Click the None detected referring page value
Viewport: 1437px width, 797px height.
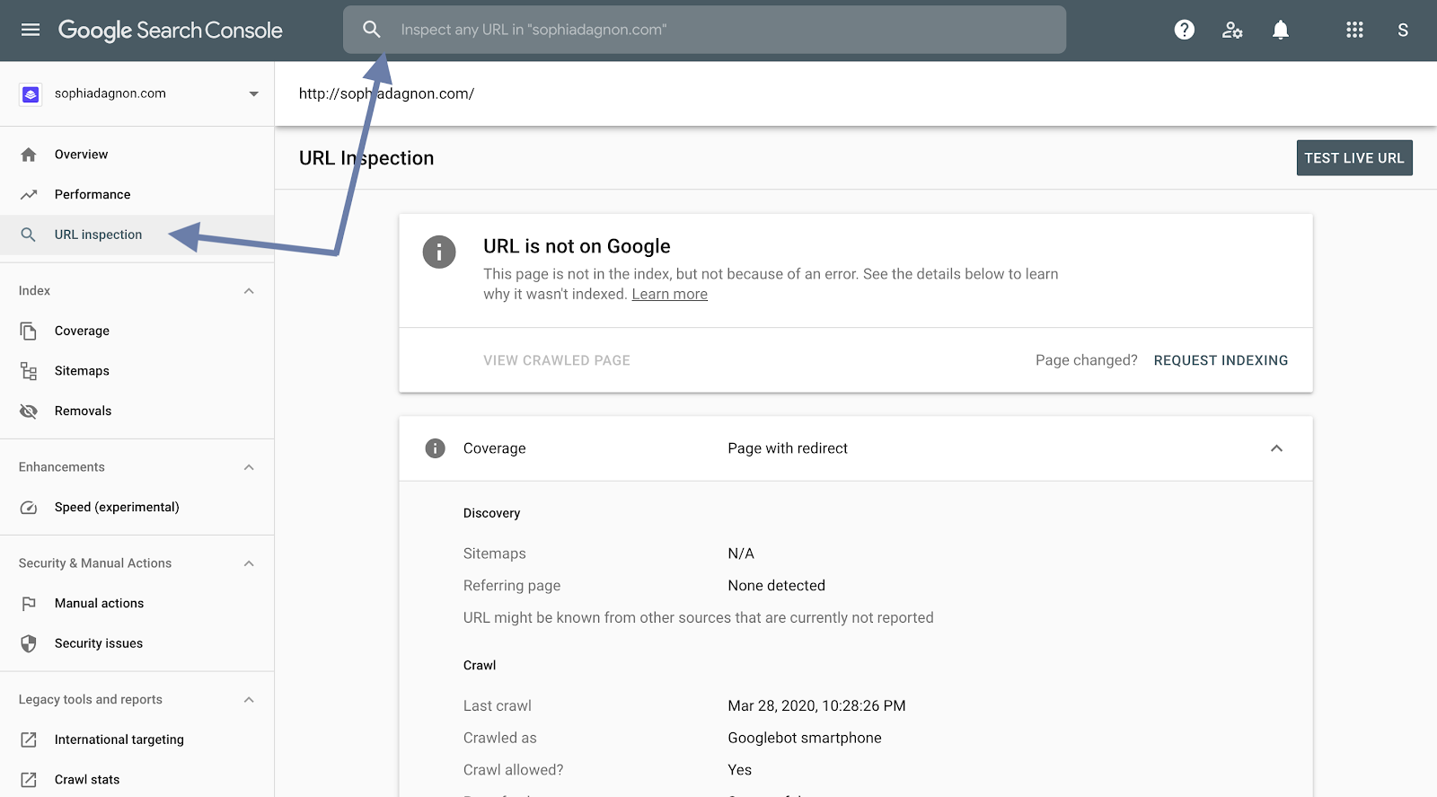click(x=777, y=586)
